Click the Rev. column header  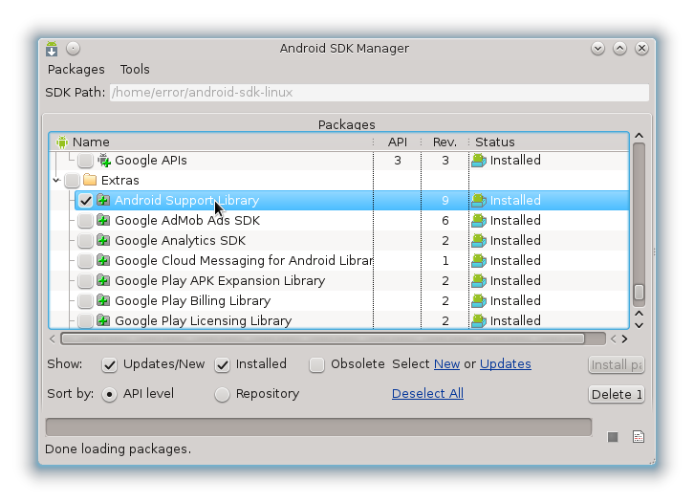445,142
